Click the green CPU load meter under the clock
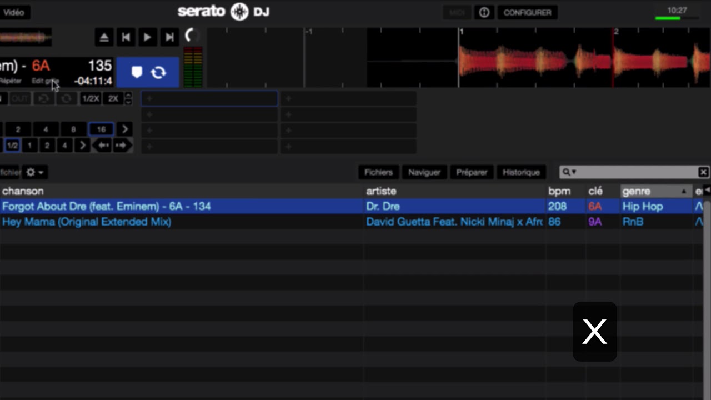Viewport: 711px width, 400px height. point(677,18)
